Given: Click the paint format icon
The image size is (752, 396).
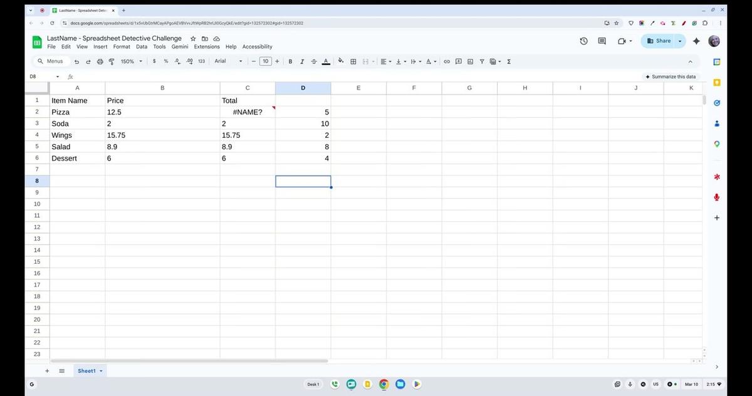Looking at the screenshot, I should coord(112,61).
